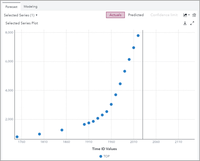Image resolution: width=200 pixels, height=161 pixels.
Task: Open the plot options bar-chart icon
Action: (x=194, y=15)
